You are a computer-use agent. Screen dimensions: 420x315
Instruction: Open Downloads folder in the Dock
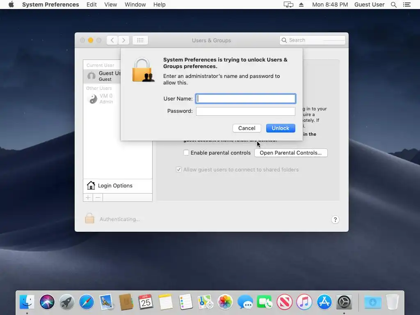pos(372,302)
